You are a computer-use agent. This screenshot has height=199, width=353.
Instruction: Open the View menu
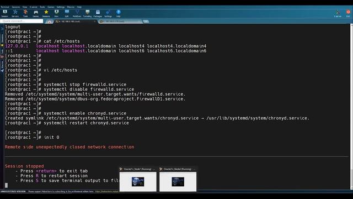25,7
